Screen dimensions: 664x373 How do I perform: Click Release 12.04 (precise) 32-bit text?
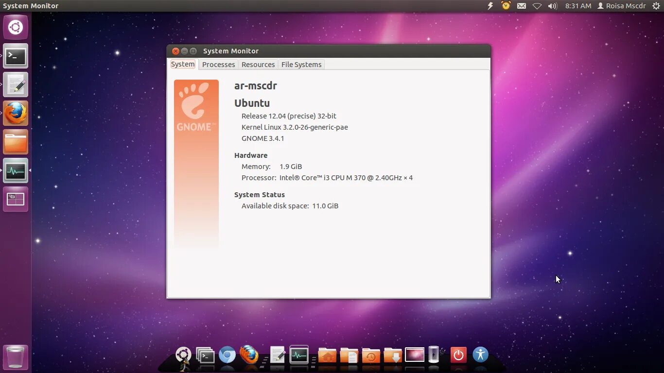click(x=289, y=116)
